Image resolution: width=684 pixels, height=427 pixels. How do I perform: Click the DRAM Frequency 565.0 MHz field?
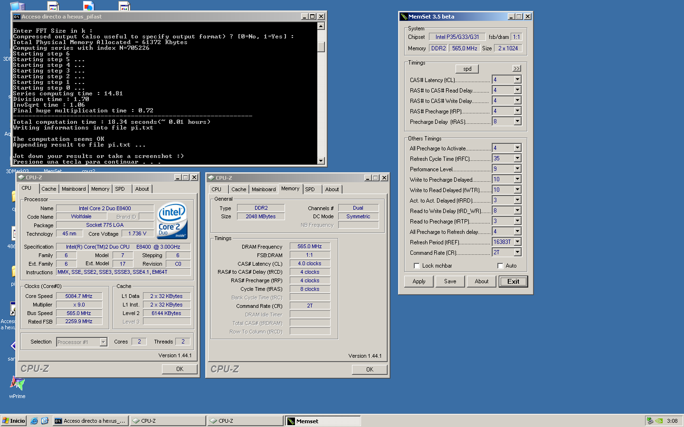(310, 247)
